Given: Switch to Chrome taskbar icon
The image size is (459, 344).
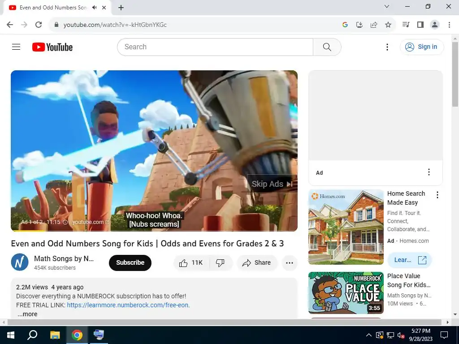Looking at the screenshot, I should coord(77,335).
